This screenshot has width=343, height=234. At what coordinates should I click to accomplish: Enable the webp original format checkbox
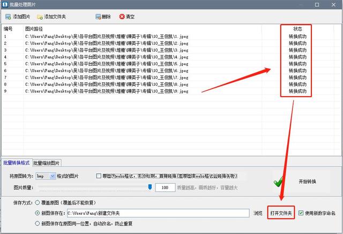point(99,176)
